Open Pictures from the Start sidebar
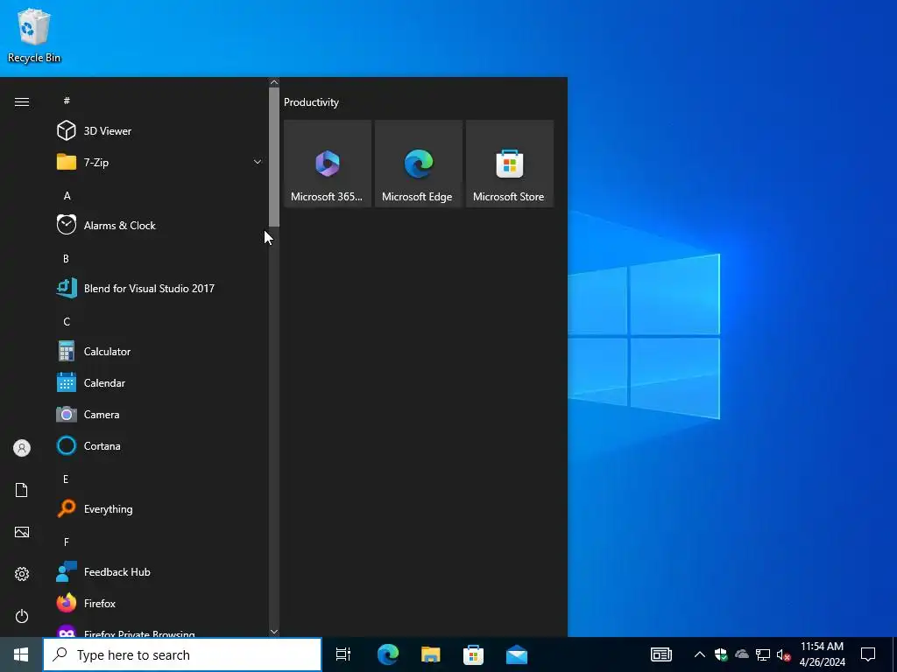 pyautogui.click(x=22, y=532)
